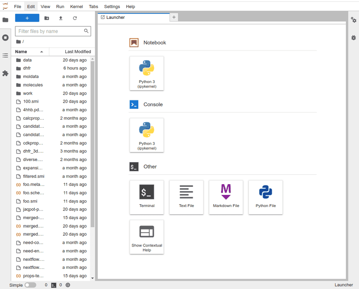
Task: Toggle Simple mode switch
Action: coord(30,285)
